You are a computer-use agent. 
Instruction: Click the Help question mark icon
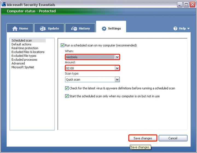point(175,28)
